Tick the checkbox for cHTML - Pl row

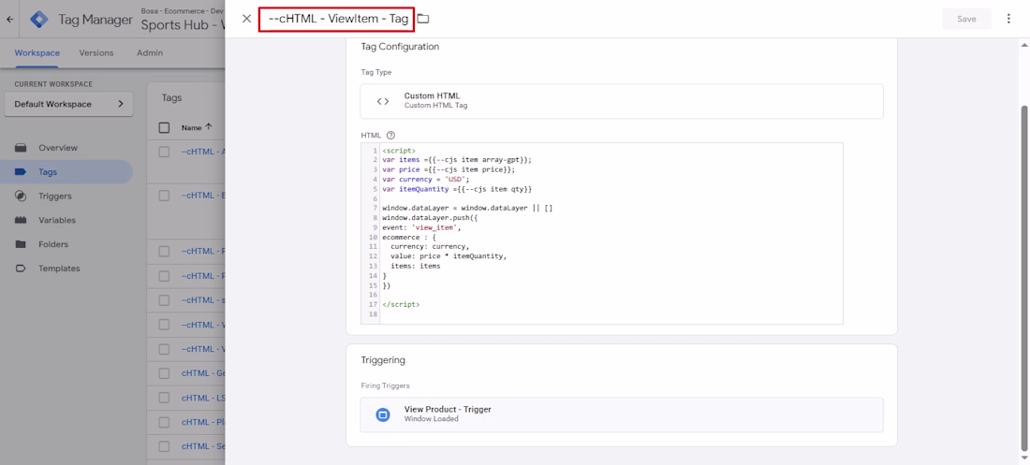tap(164, 422)
